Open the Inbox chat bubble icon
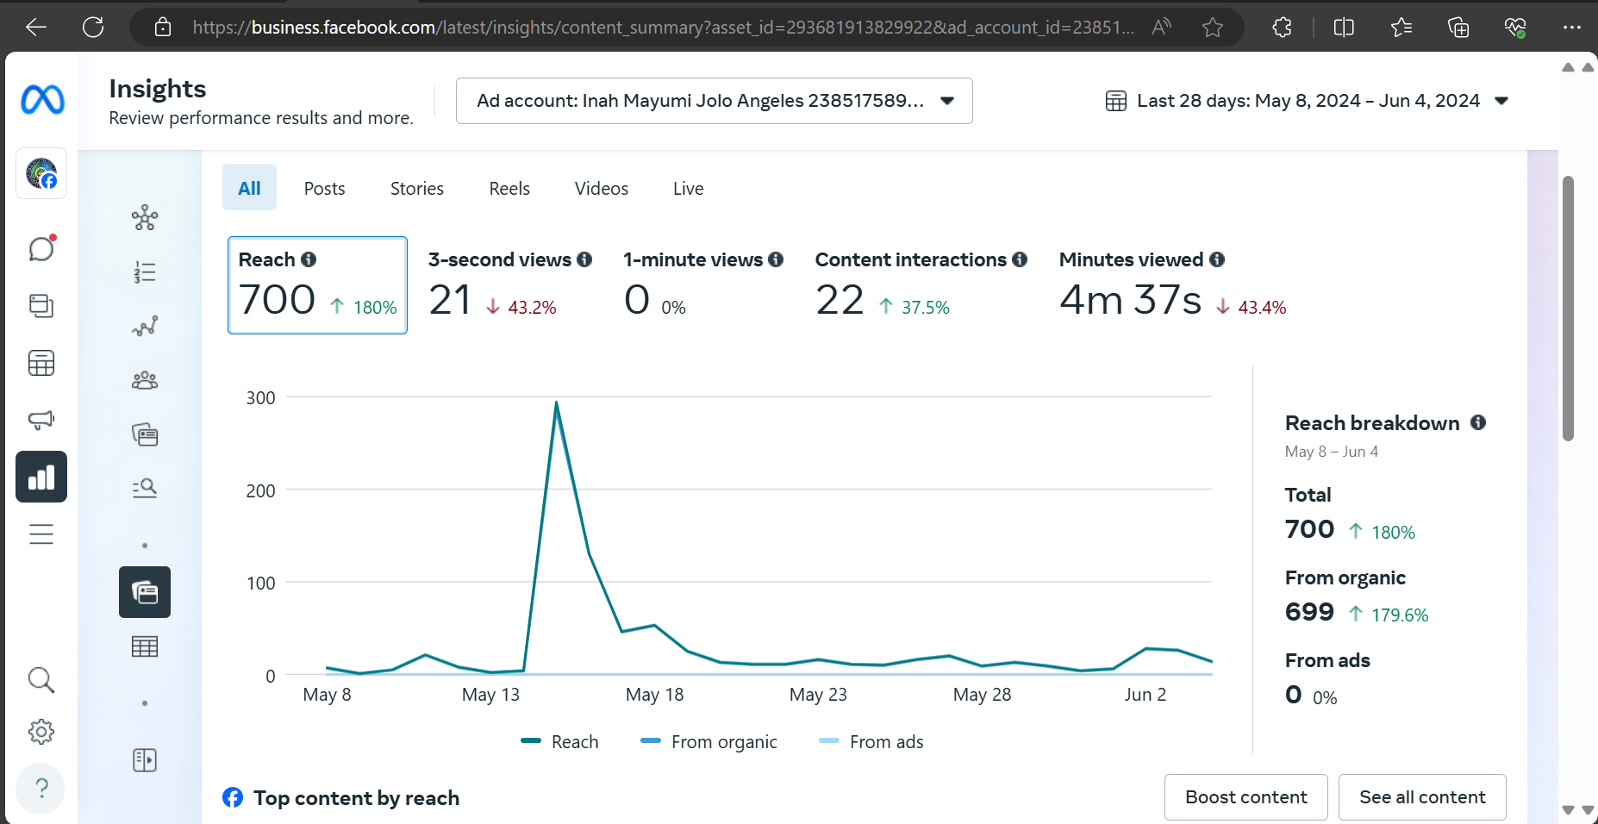The height and width of the screenshot is (824, 1598). click(x=41, y=249)
